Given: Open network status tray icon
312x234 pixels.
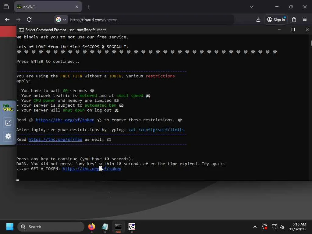Looking at the screenshot, I should [275, 227].
